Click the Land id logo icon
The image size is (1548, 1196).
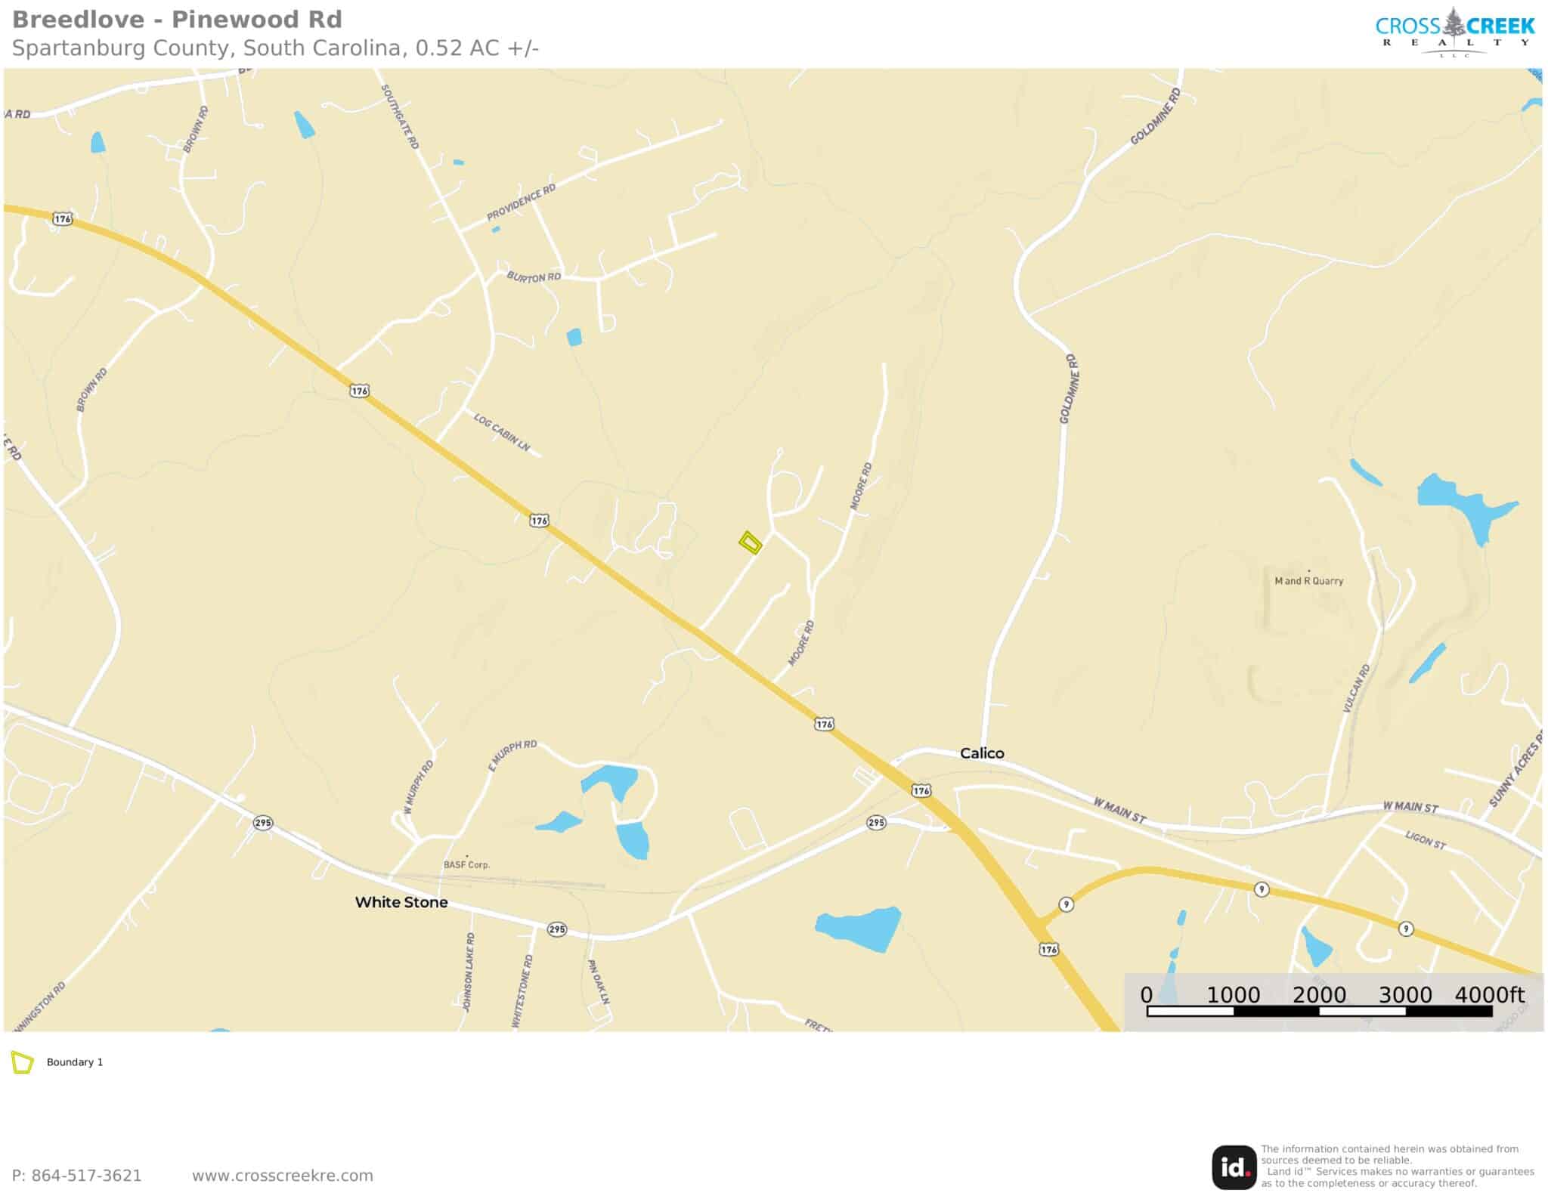pyautogui.click(x=1235, y=1167)
